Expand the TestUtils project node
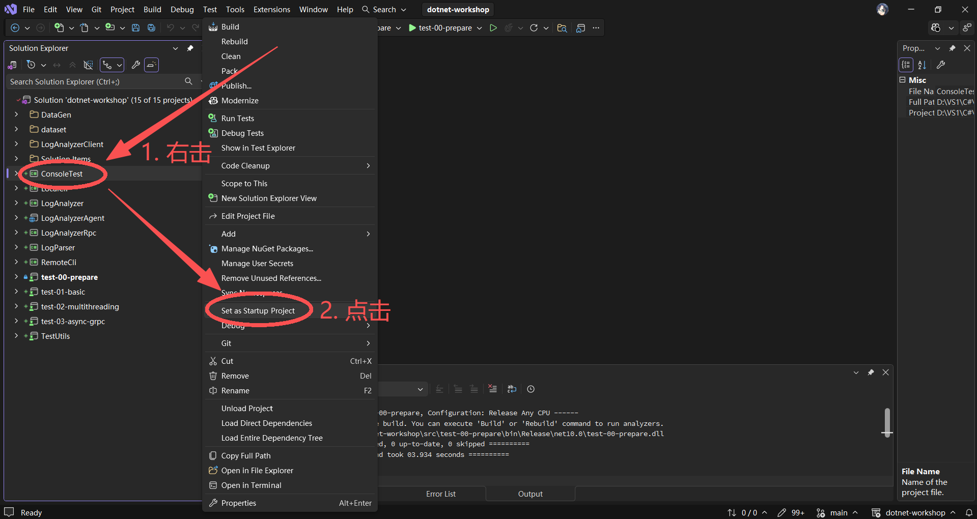Screen dimensions: 977x519 (x=16, y=336)
